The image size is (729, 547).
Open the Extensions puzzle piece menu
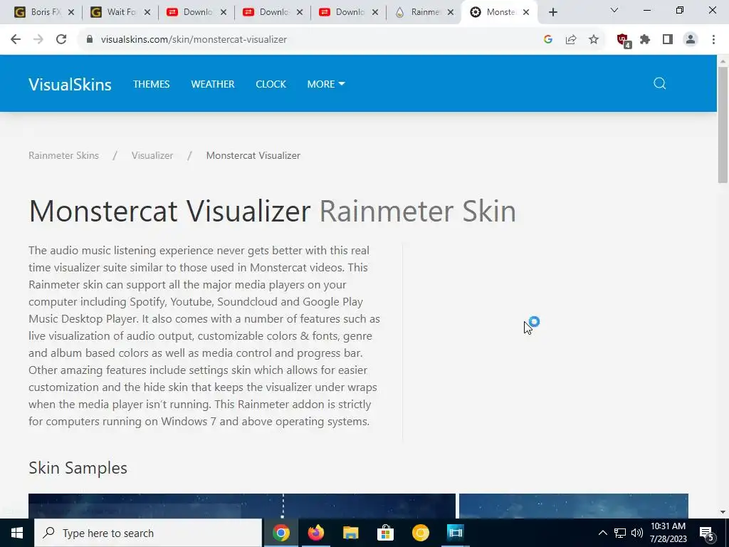645,40
